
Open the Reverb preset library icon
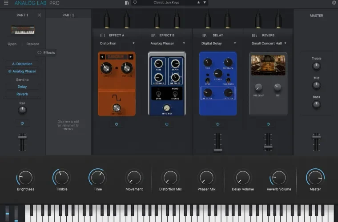point(254,35)
